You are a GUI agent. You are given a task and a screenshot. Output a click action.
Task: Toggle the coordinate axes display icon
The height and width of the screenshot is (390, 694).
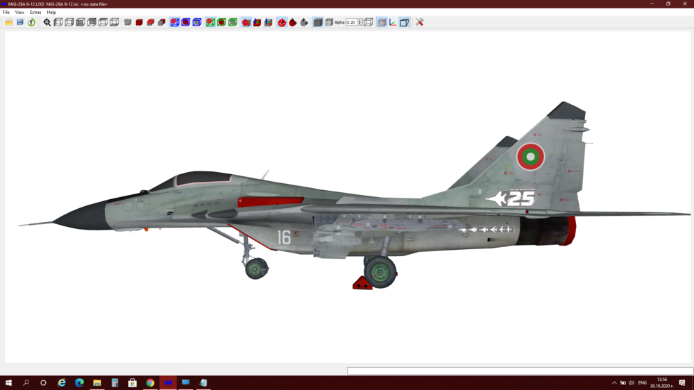393,22
